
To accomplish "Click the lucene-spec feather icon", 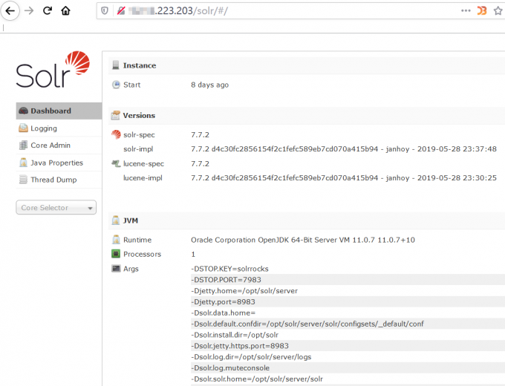I will pyautogui.click(x=116, y=163).
